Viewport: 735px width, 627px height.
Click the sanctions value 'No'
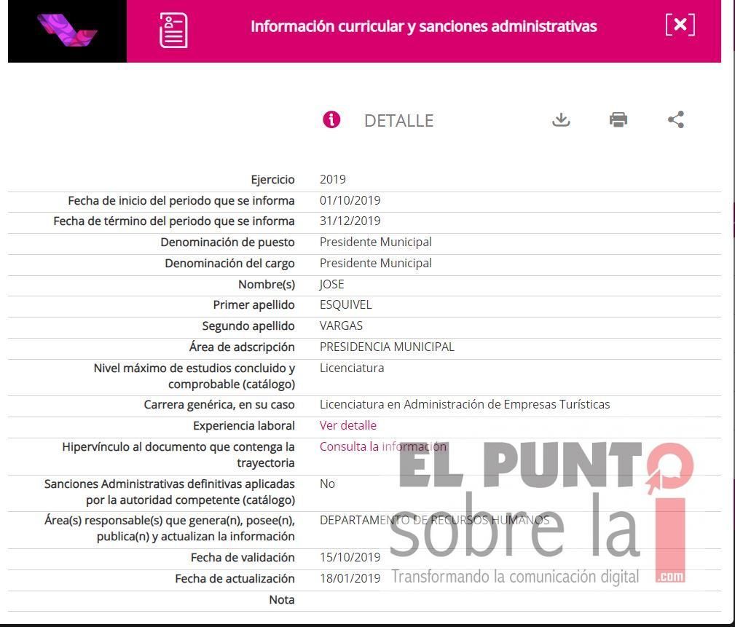tap(327, 484)
